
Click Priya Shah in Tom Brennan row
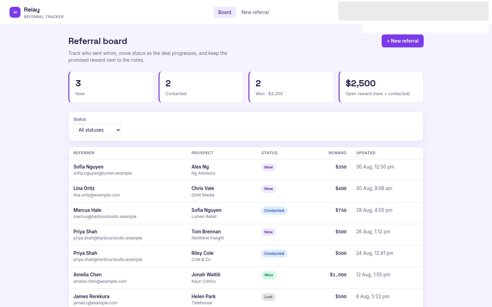pos(85,232)
